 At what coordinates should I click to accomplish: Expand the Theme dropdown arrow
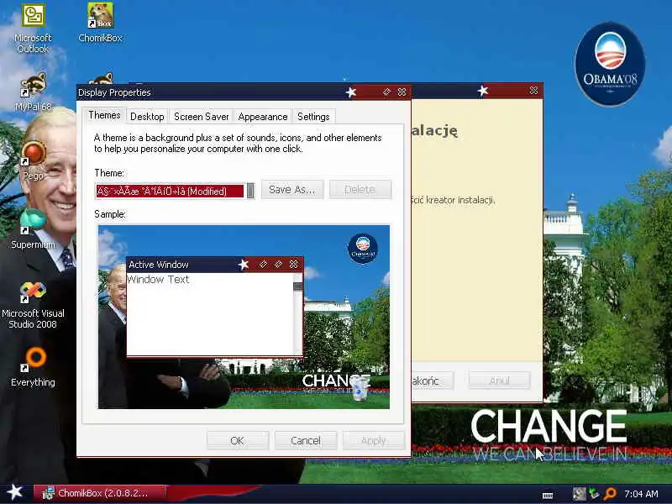[x=250, y=191]
